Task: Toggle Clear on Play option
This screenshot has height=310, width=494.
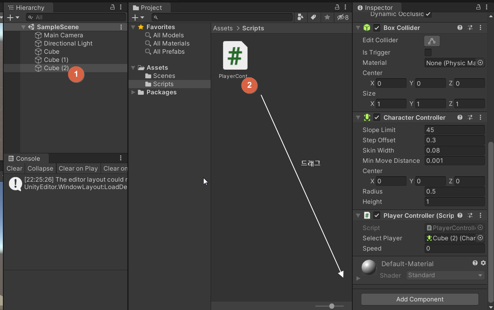Action: click(x=78, y=169)
